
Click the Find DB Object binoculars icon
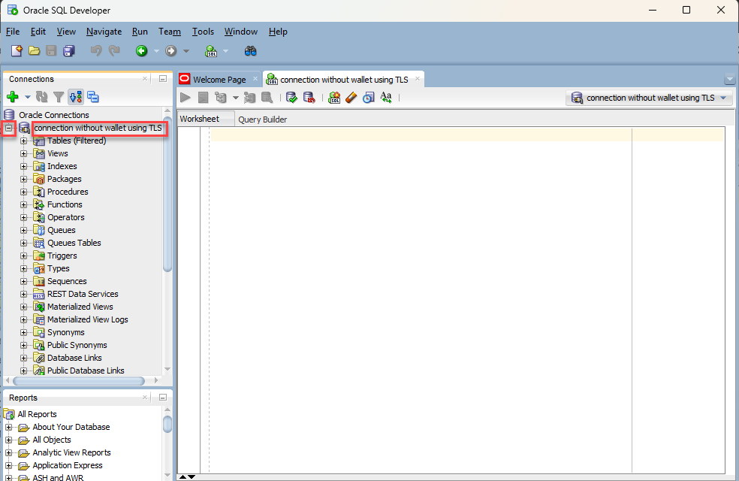[251, 51]
